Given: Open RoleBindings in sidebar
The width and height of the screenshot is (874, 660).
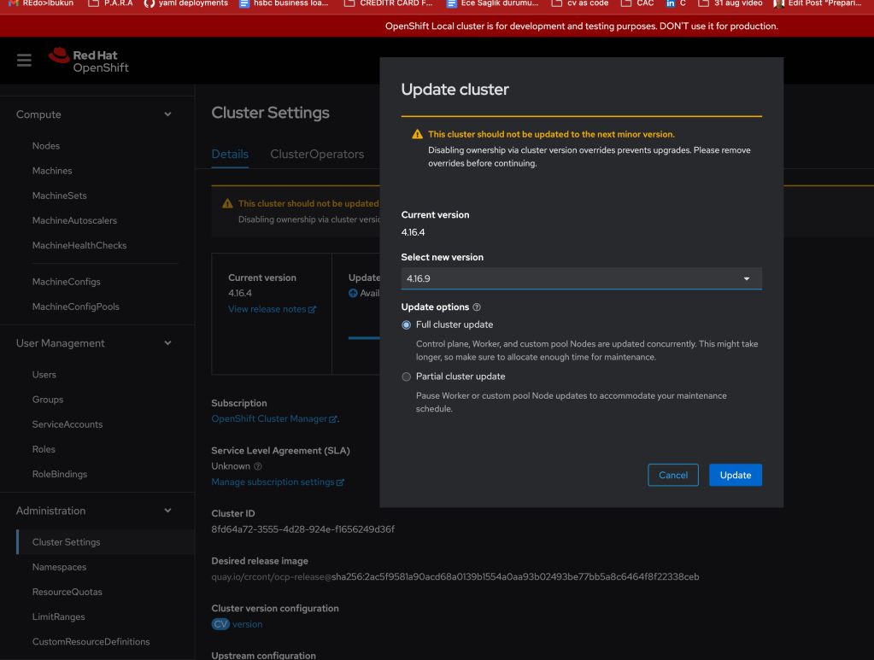Looking at the screenshot, I should [60, 475].
